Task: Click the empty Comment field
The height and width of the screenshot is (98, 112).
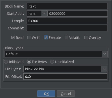Action: [67, 28]
